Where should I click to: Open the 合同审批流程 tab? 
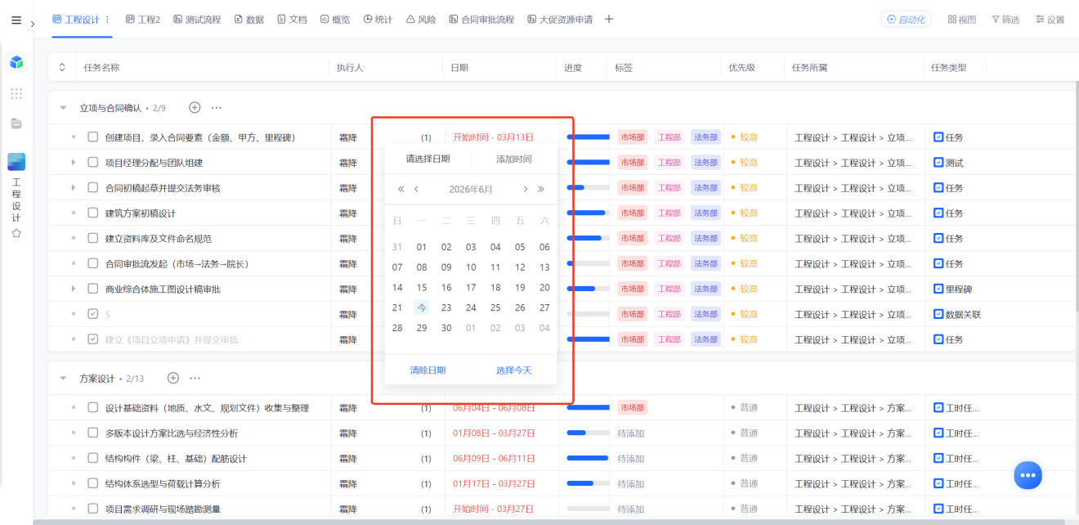tap(481, 20)
